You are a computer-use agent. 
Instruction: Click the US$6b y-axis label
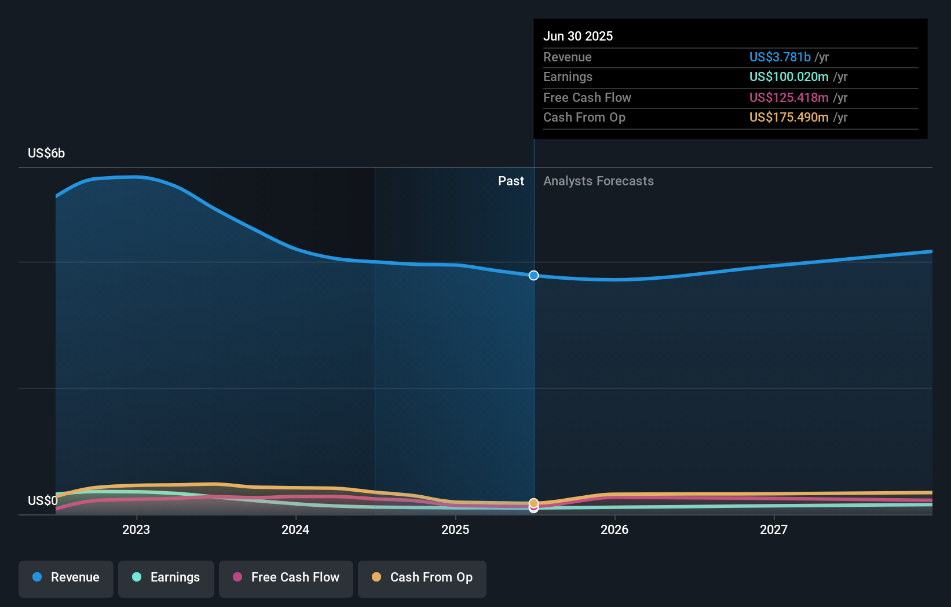click(46, 153)
